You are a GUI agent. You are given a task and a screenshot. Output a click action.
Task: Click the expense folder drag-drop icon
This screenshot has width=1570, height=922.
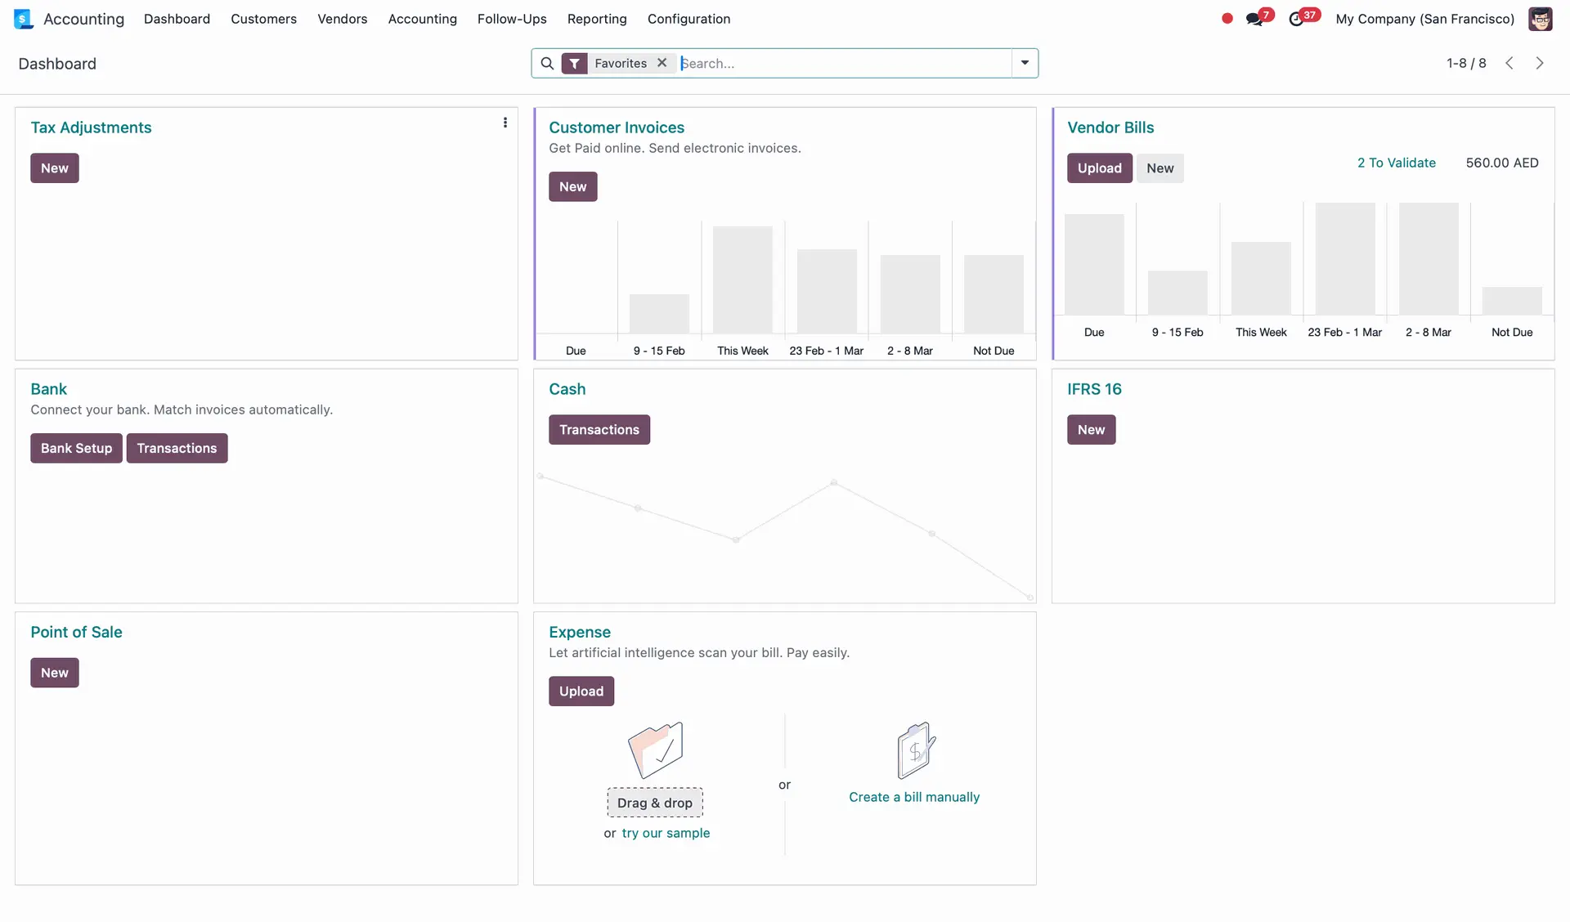click(655, 750)
